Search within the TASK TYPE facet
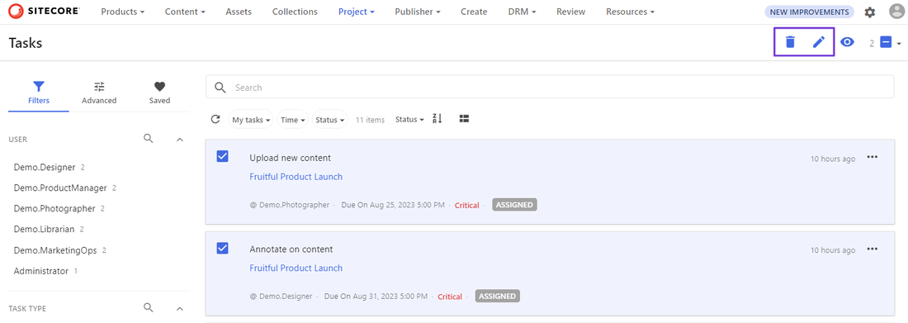The width and height of the screenshot is (908, 323). click(149, 308)
